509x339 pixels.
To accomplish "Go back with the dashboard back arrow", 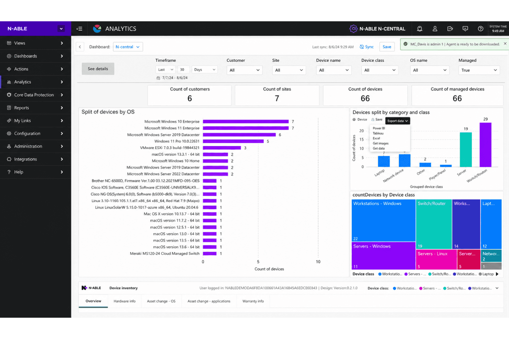I will (x=80, y=47).
